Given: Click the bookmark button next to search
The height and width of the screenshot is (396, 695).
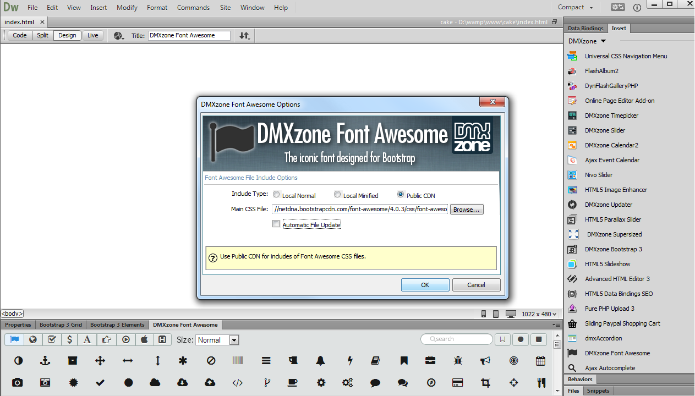Looking at the screenshot, I should coord(502,339).
